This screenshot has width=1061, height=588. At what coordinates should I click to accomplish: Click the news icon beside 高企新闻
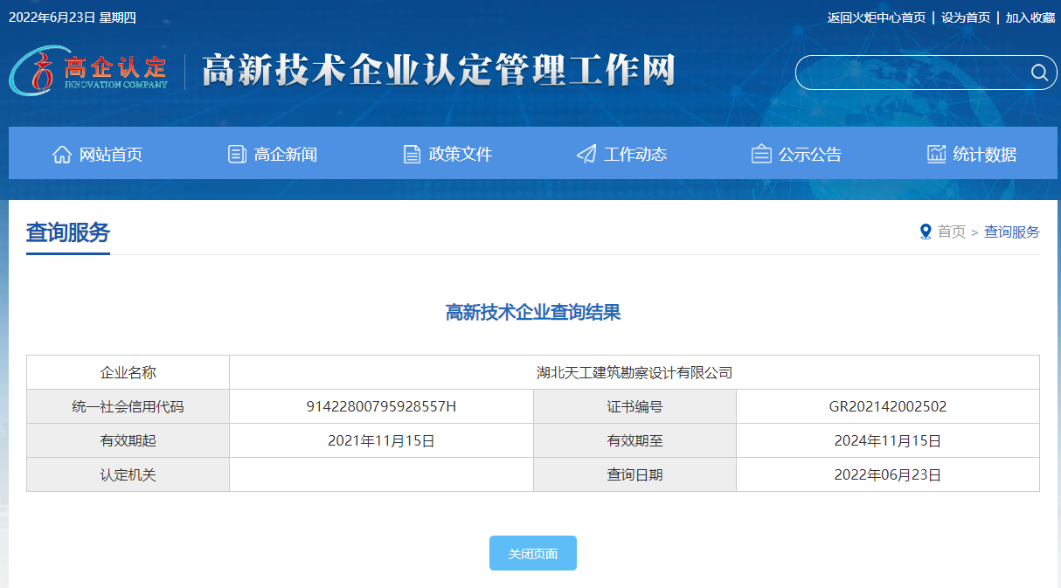point(237,155)
